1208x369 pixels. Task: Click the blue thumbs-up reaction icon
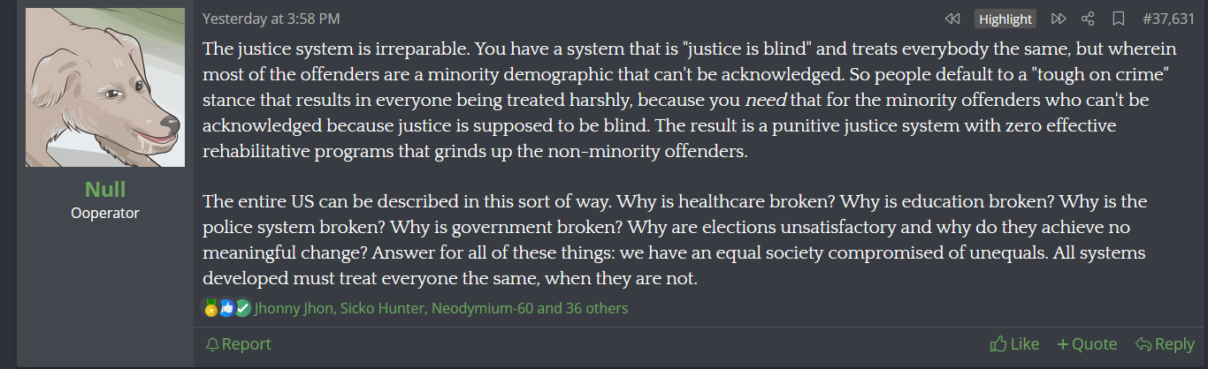coord(226,308)
